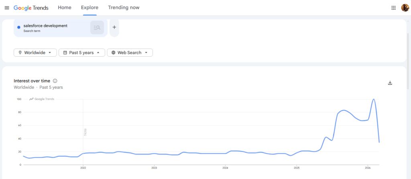Expand the Worldwide region dropdown
The image size is (411, 179).
coord(35,53)
